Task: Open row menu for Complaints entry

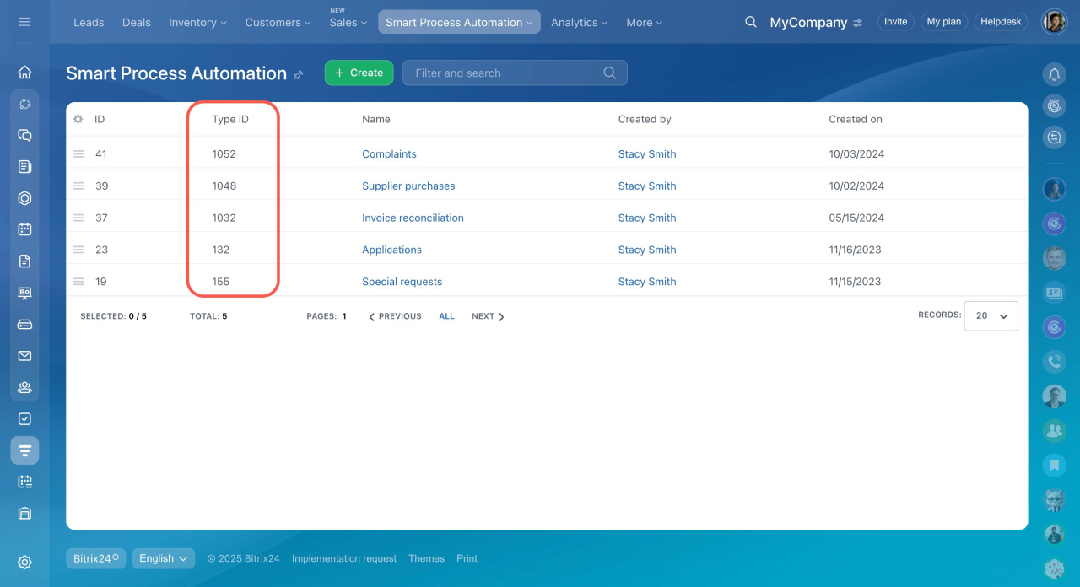Action: [x=78, y=154]
